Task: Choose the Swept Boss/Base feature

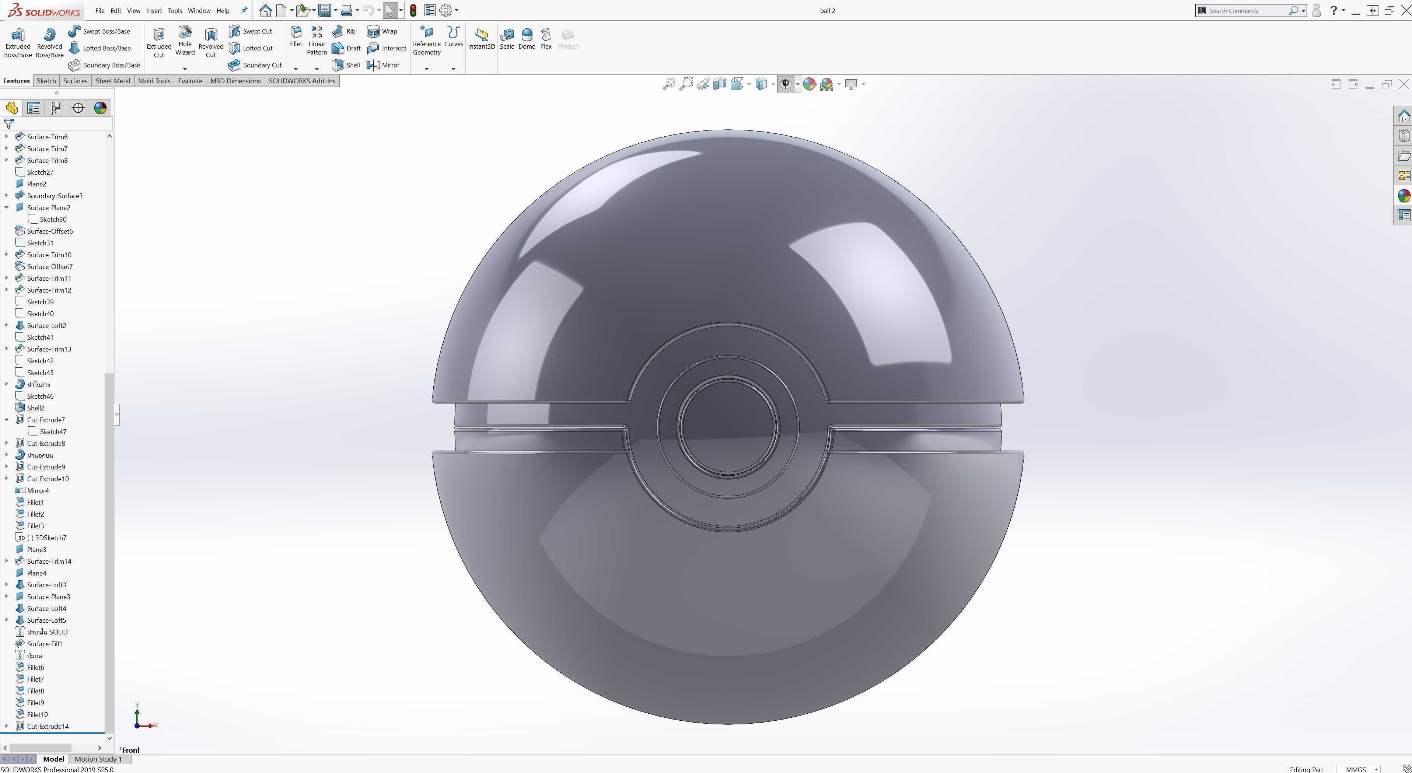Action: coord(99,31)
